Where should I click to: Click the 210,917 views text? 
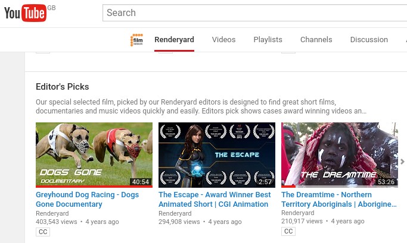(302, 221)
